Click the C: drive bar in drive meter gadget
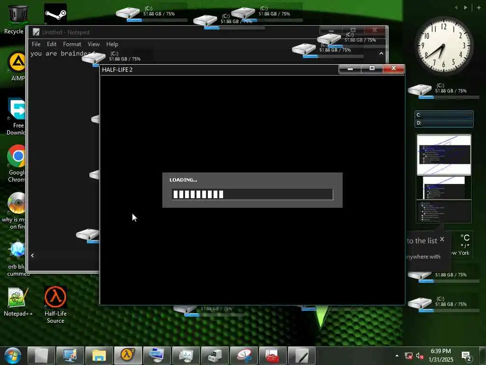This screenshot has width=486, height=365. click(444, 115)
